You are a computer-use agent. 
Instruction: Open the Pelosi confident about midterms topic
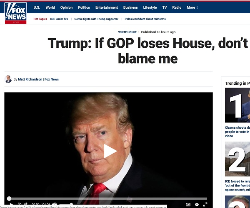145,19
